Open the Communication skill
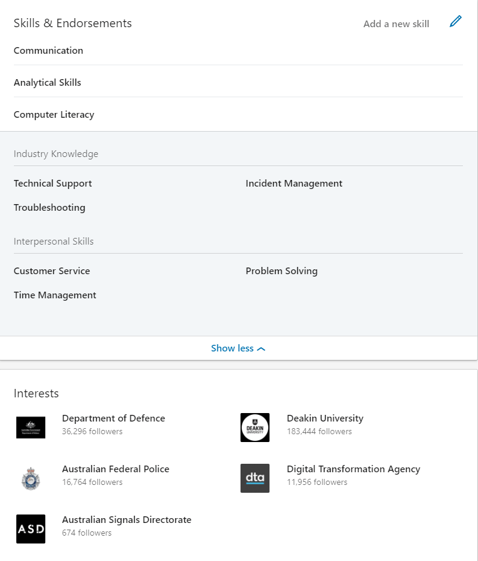This screenshot has height=561, width=478. point(48,51)
